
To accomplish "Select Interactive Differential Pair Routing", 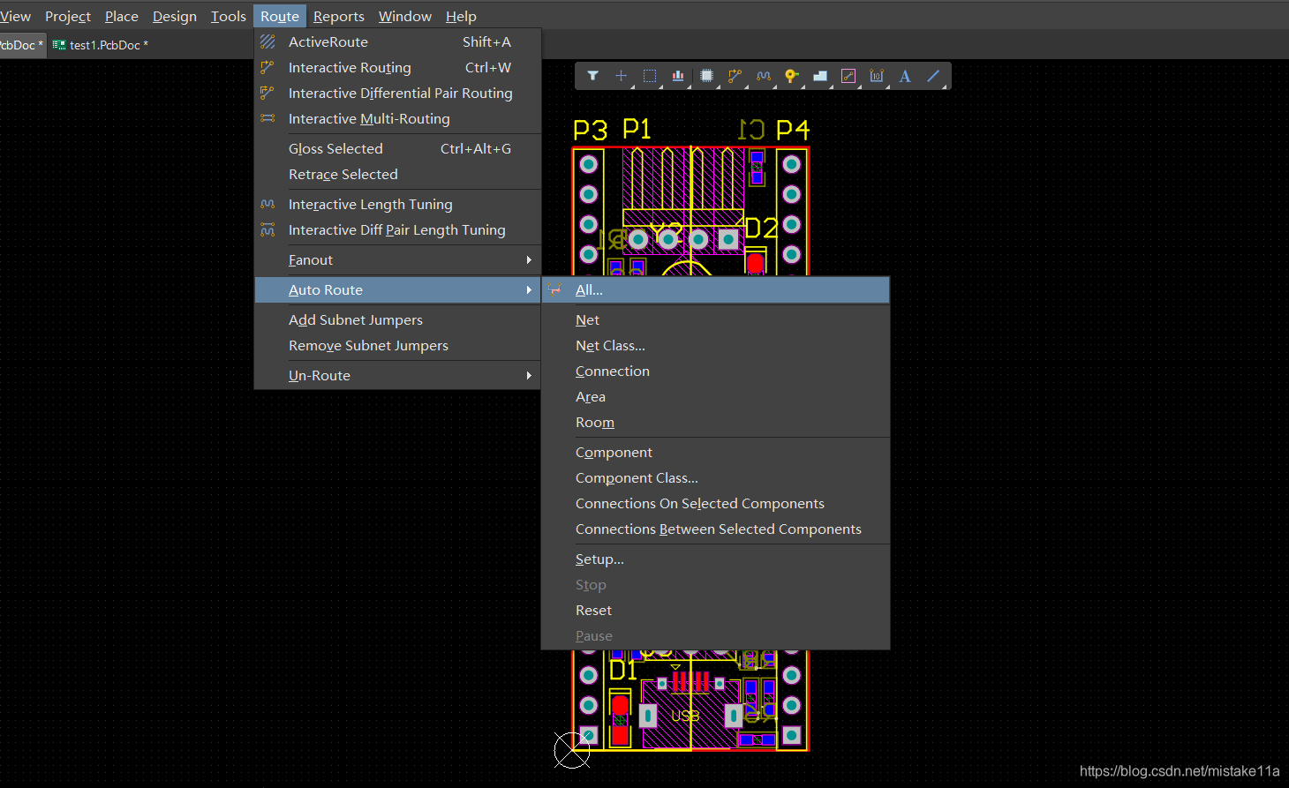I will tap(400, 94).
